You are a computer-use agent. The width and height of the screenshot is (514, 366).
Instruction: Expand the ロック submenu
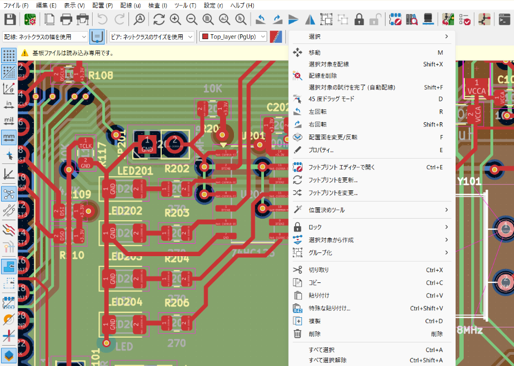pos(372,227)
